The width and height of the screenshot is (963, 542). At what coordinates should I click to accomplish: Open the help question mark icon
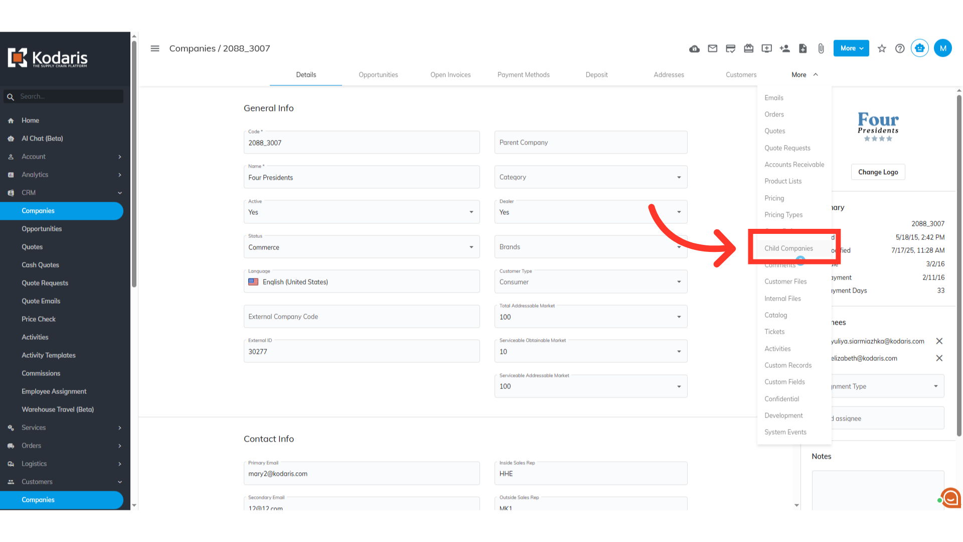pyautogui.click(x=900, y=49)
